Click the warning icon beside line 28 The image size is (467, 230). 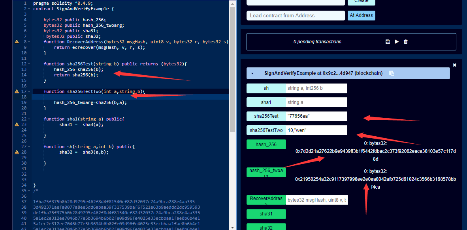click(x=17, y=152)
